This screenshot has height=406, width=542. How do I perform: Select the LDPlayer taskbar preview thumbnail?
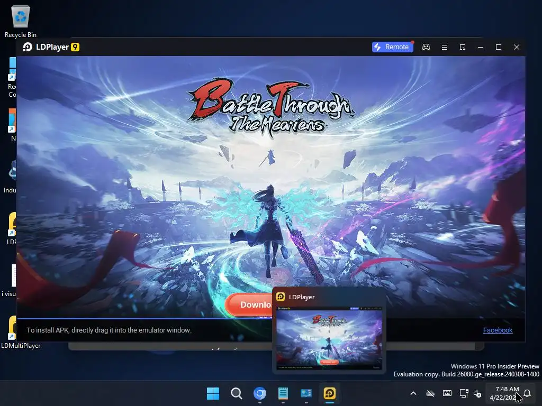[x=329, y=338]
